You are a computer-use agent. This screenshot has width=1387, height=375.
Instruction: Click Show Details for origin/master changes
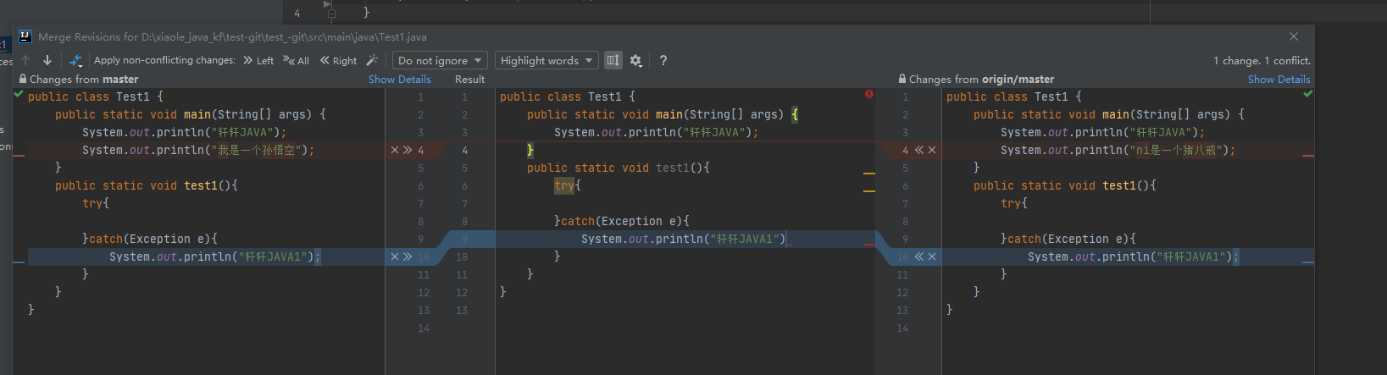click(1279, 79)
